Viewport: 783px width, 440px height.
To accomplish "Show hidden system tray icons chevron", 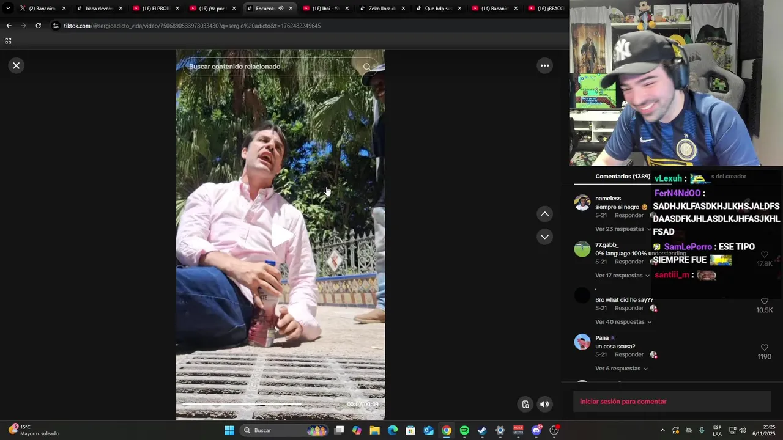I will click(x=662, y=430).
